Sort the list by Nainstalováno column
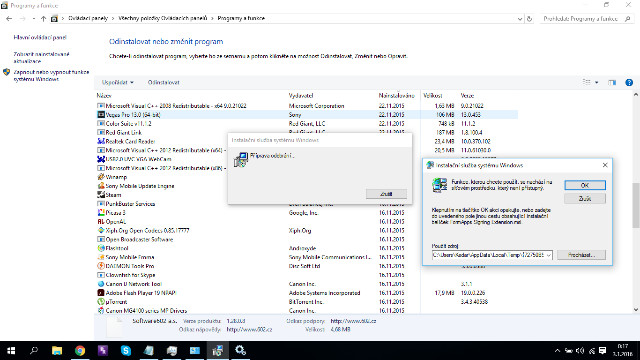Image resolution: width=640 pixels, height=360 pixels. tap(398, 96)
